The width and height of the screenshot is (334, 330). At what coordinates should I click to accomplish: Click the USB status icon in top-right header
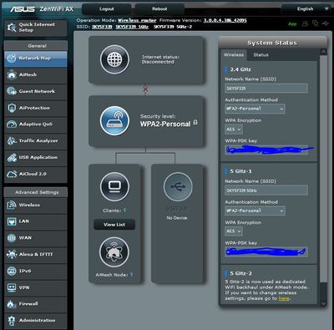pos(325,23)
